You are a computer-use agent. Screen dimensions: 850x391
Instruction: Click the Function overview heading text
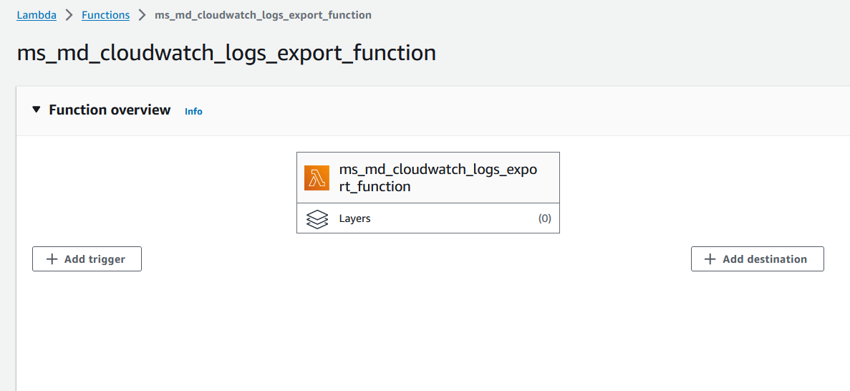[x=110, y=110]
